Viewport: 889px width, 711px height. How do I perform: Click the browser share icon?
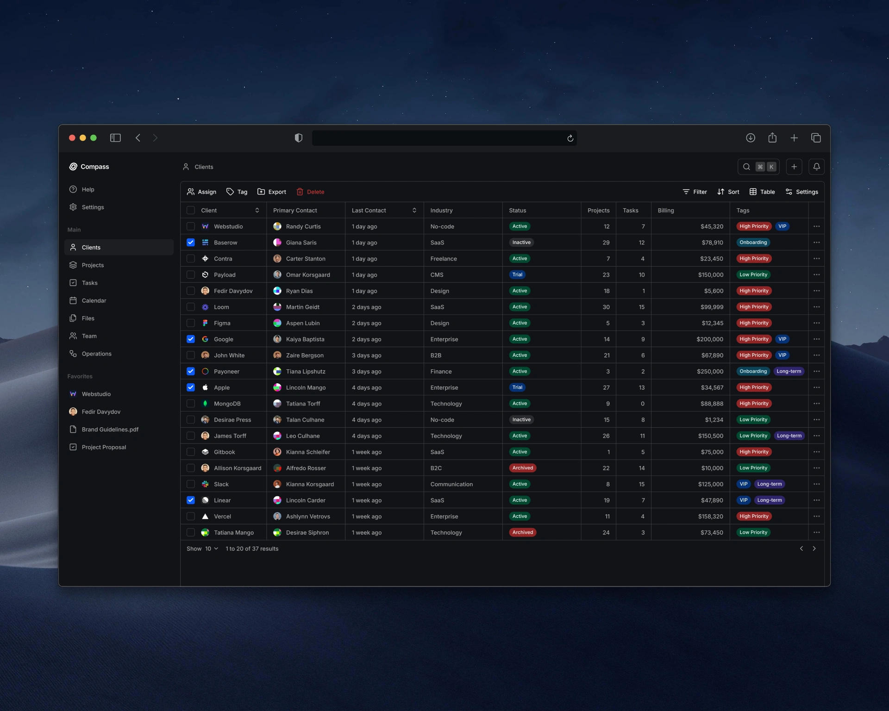point(772,138)
